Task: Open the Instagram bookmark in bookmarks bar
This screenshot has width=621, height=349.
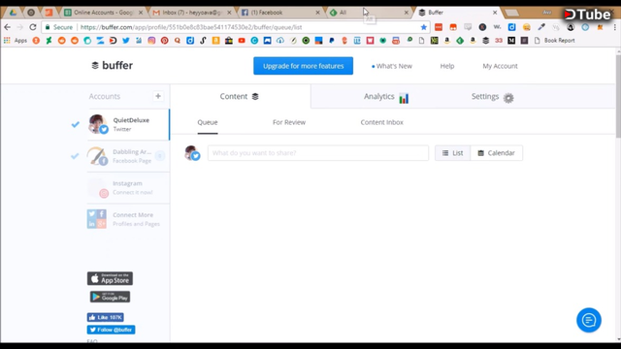Action: click(x=151, y=41)
